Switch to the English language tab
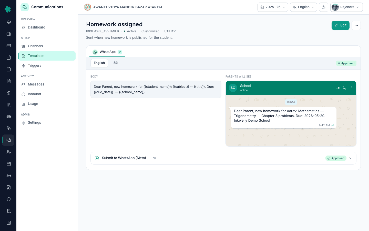369x231 pixels. [x=99, y=63]
